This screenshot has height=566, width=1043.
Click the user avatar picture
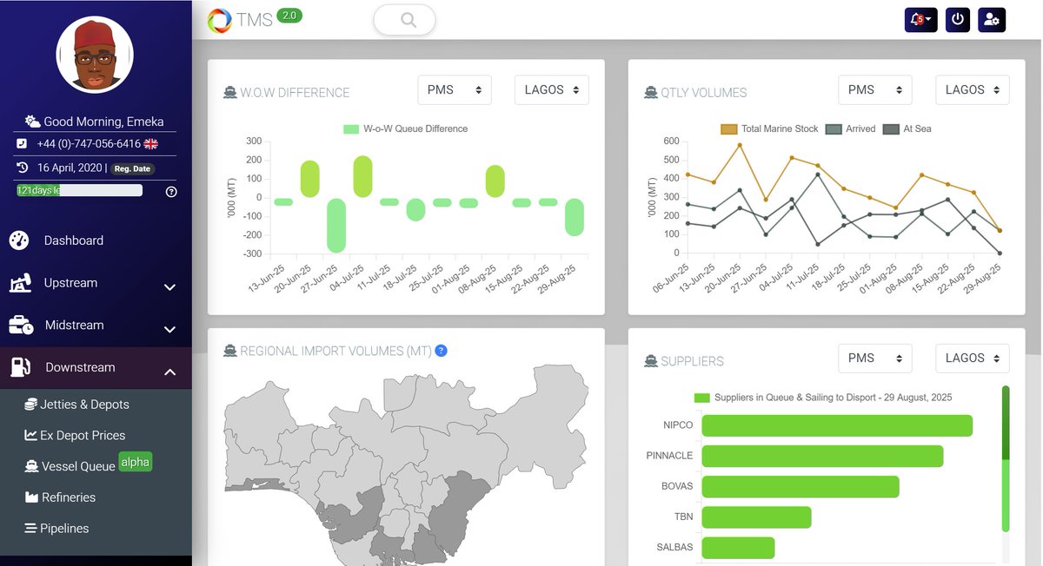point(95,55)
